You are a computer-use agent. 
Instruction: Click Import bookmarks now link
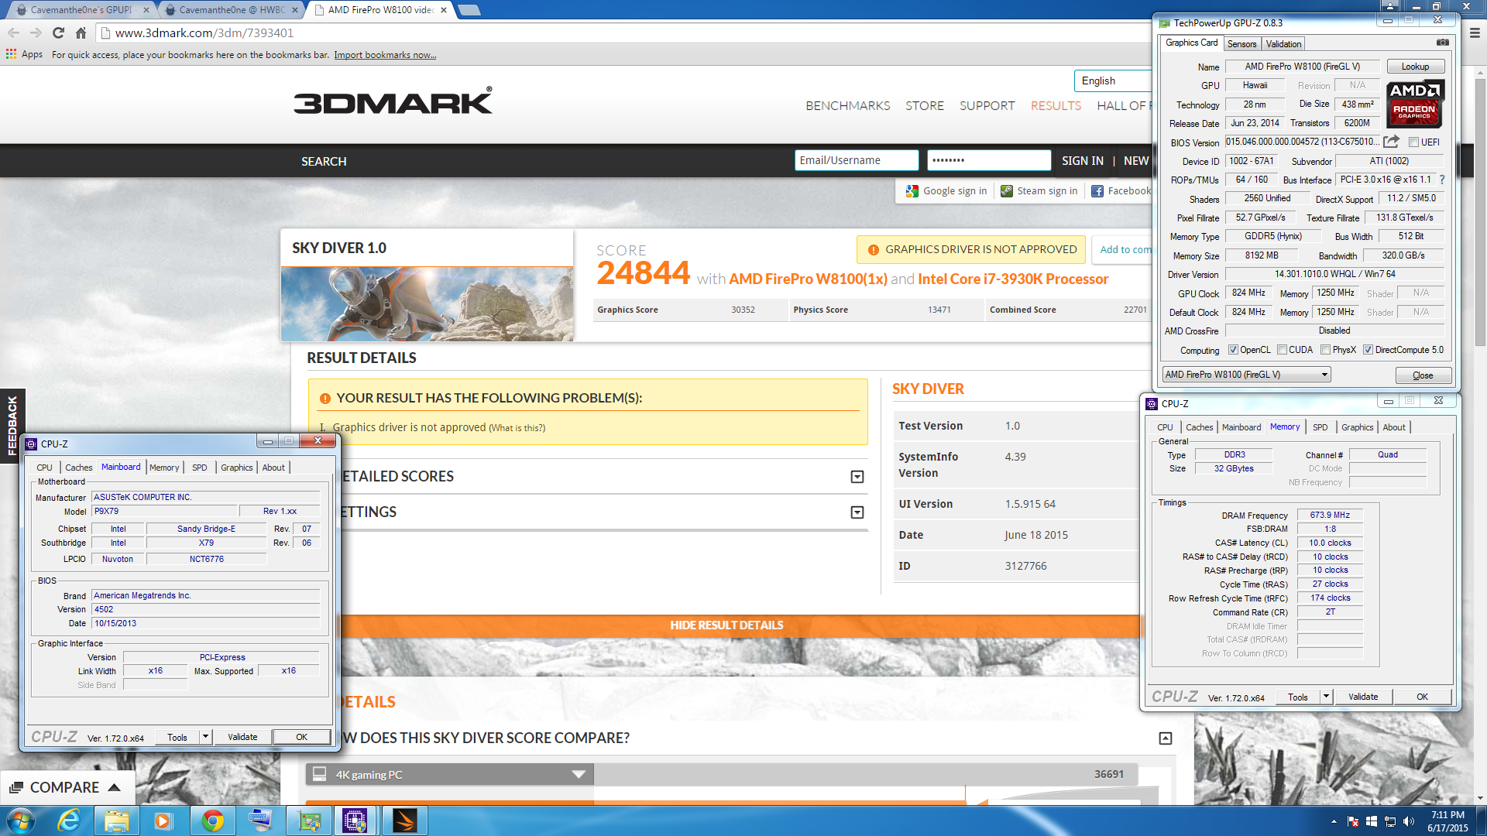[385, 55]
